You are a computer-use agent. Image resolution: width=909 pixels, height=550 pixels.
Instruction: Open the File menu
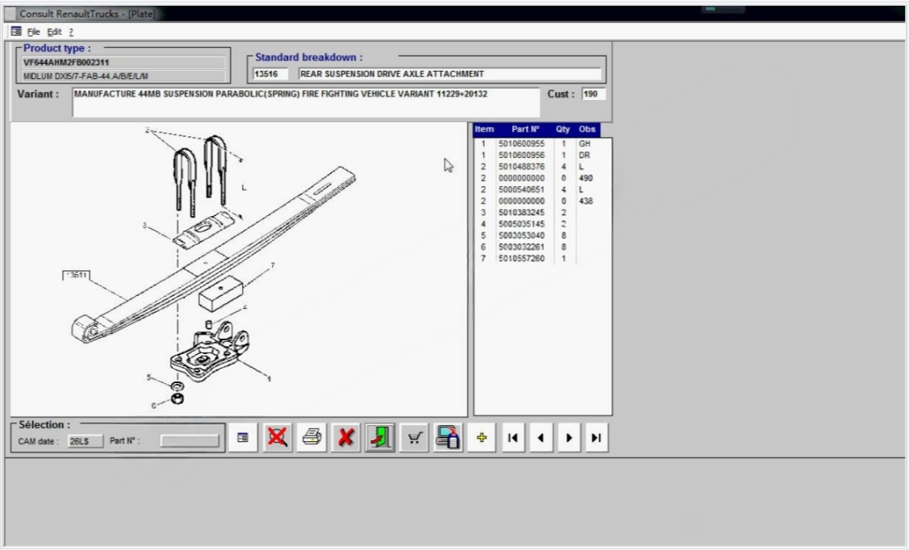click(34, 32)
